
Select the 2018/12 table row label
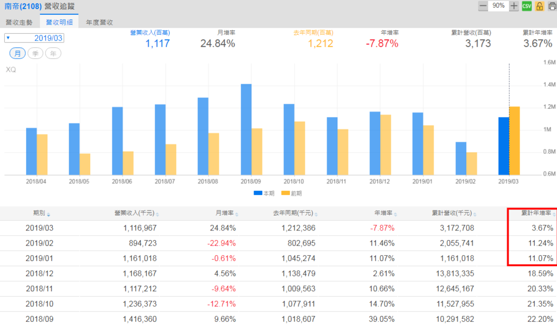39,274
